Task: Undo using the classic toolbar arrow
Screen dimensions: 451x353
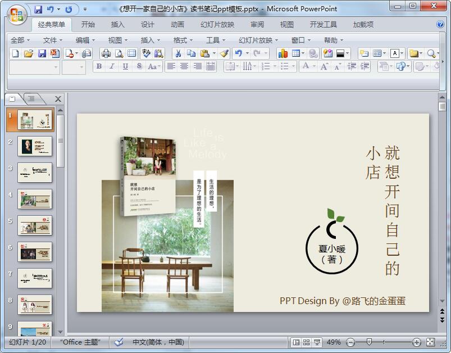Action: [x=238, y=53]
